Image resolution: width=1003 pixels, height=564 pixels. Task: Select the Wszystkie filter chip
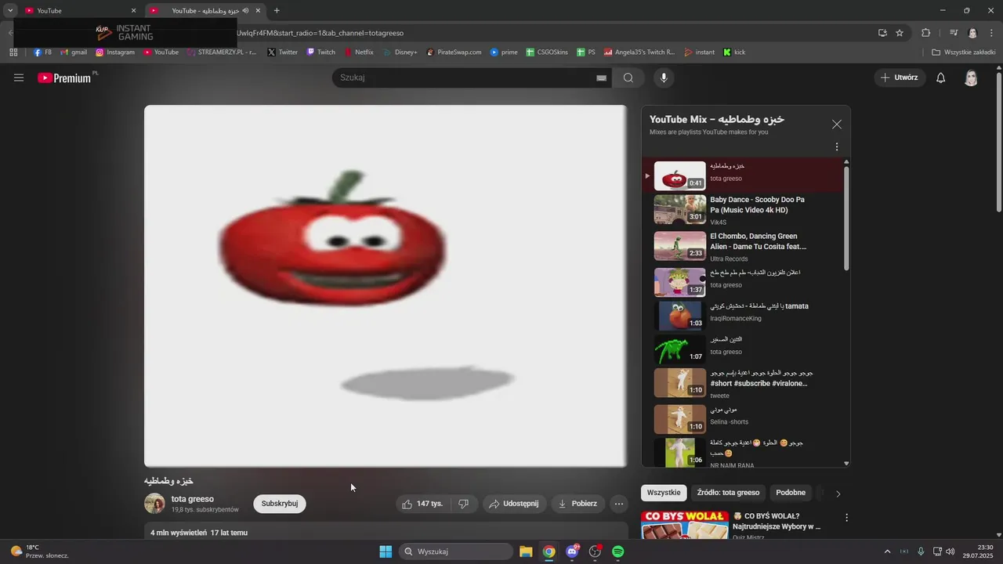[x=664, y=493]
